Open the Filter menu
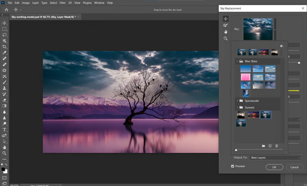Image resolution: width=307 pixels, height=186 pixels. tap(62, 3)
